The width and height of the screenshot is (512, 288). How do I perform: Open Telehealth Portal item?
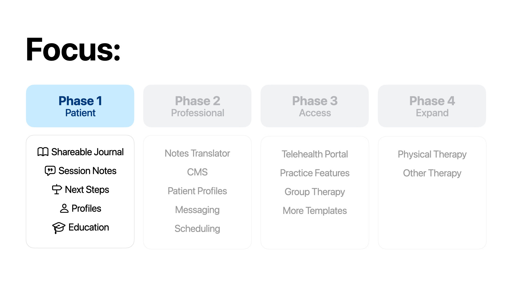(315, 154)
